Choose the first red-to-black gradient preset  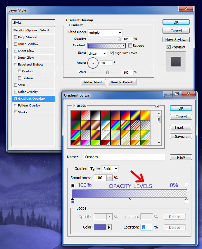pos(76,115)
